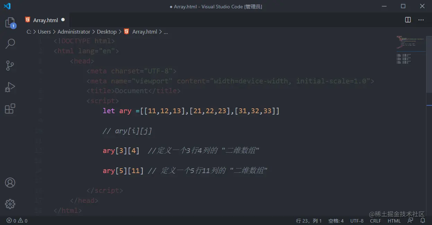Open More Actions ellipsis menu
This screenshot has height=225, width=432.
pyautogui.click(x=421, y=20)
